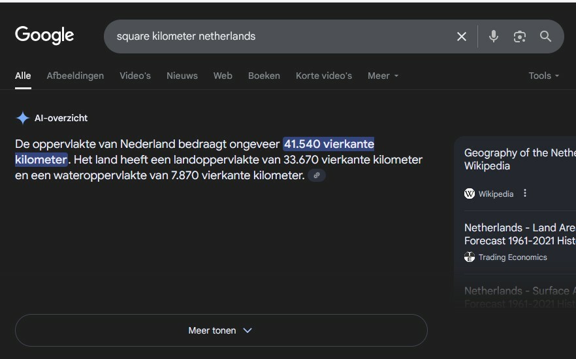Click the source link chip icon
Image resolution: width=576 pixels, height=359 pixels.
[x=317, y=175]
